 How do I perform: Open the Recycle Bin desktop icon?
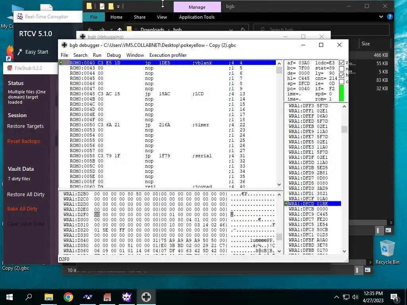387,251
